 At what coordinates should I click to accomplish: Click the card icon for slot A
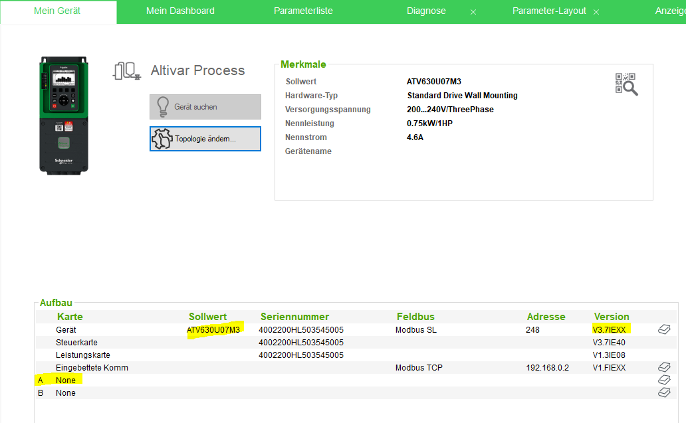664,381
